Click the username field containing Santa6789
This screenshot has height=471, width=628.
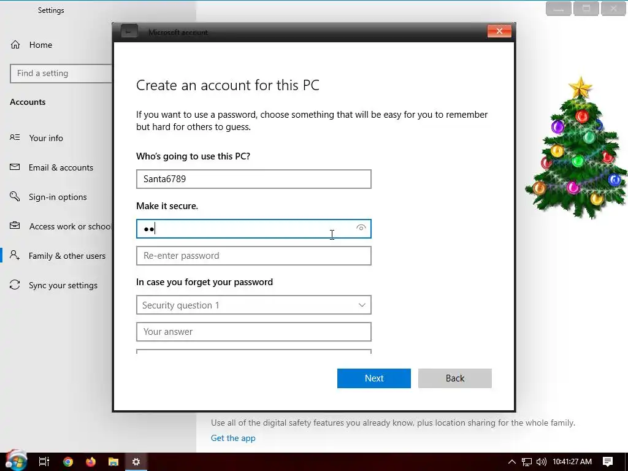pyautogui.click(x=253, y=179)
